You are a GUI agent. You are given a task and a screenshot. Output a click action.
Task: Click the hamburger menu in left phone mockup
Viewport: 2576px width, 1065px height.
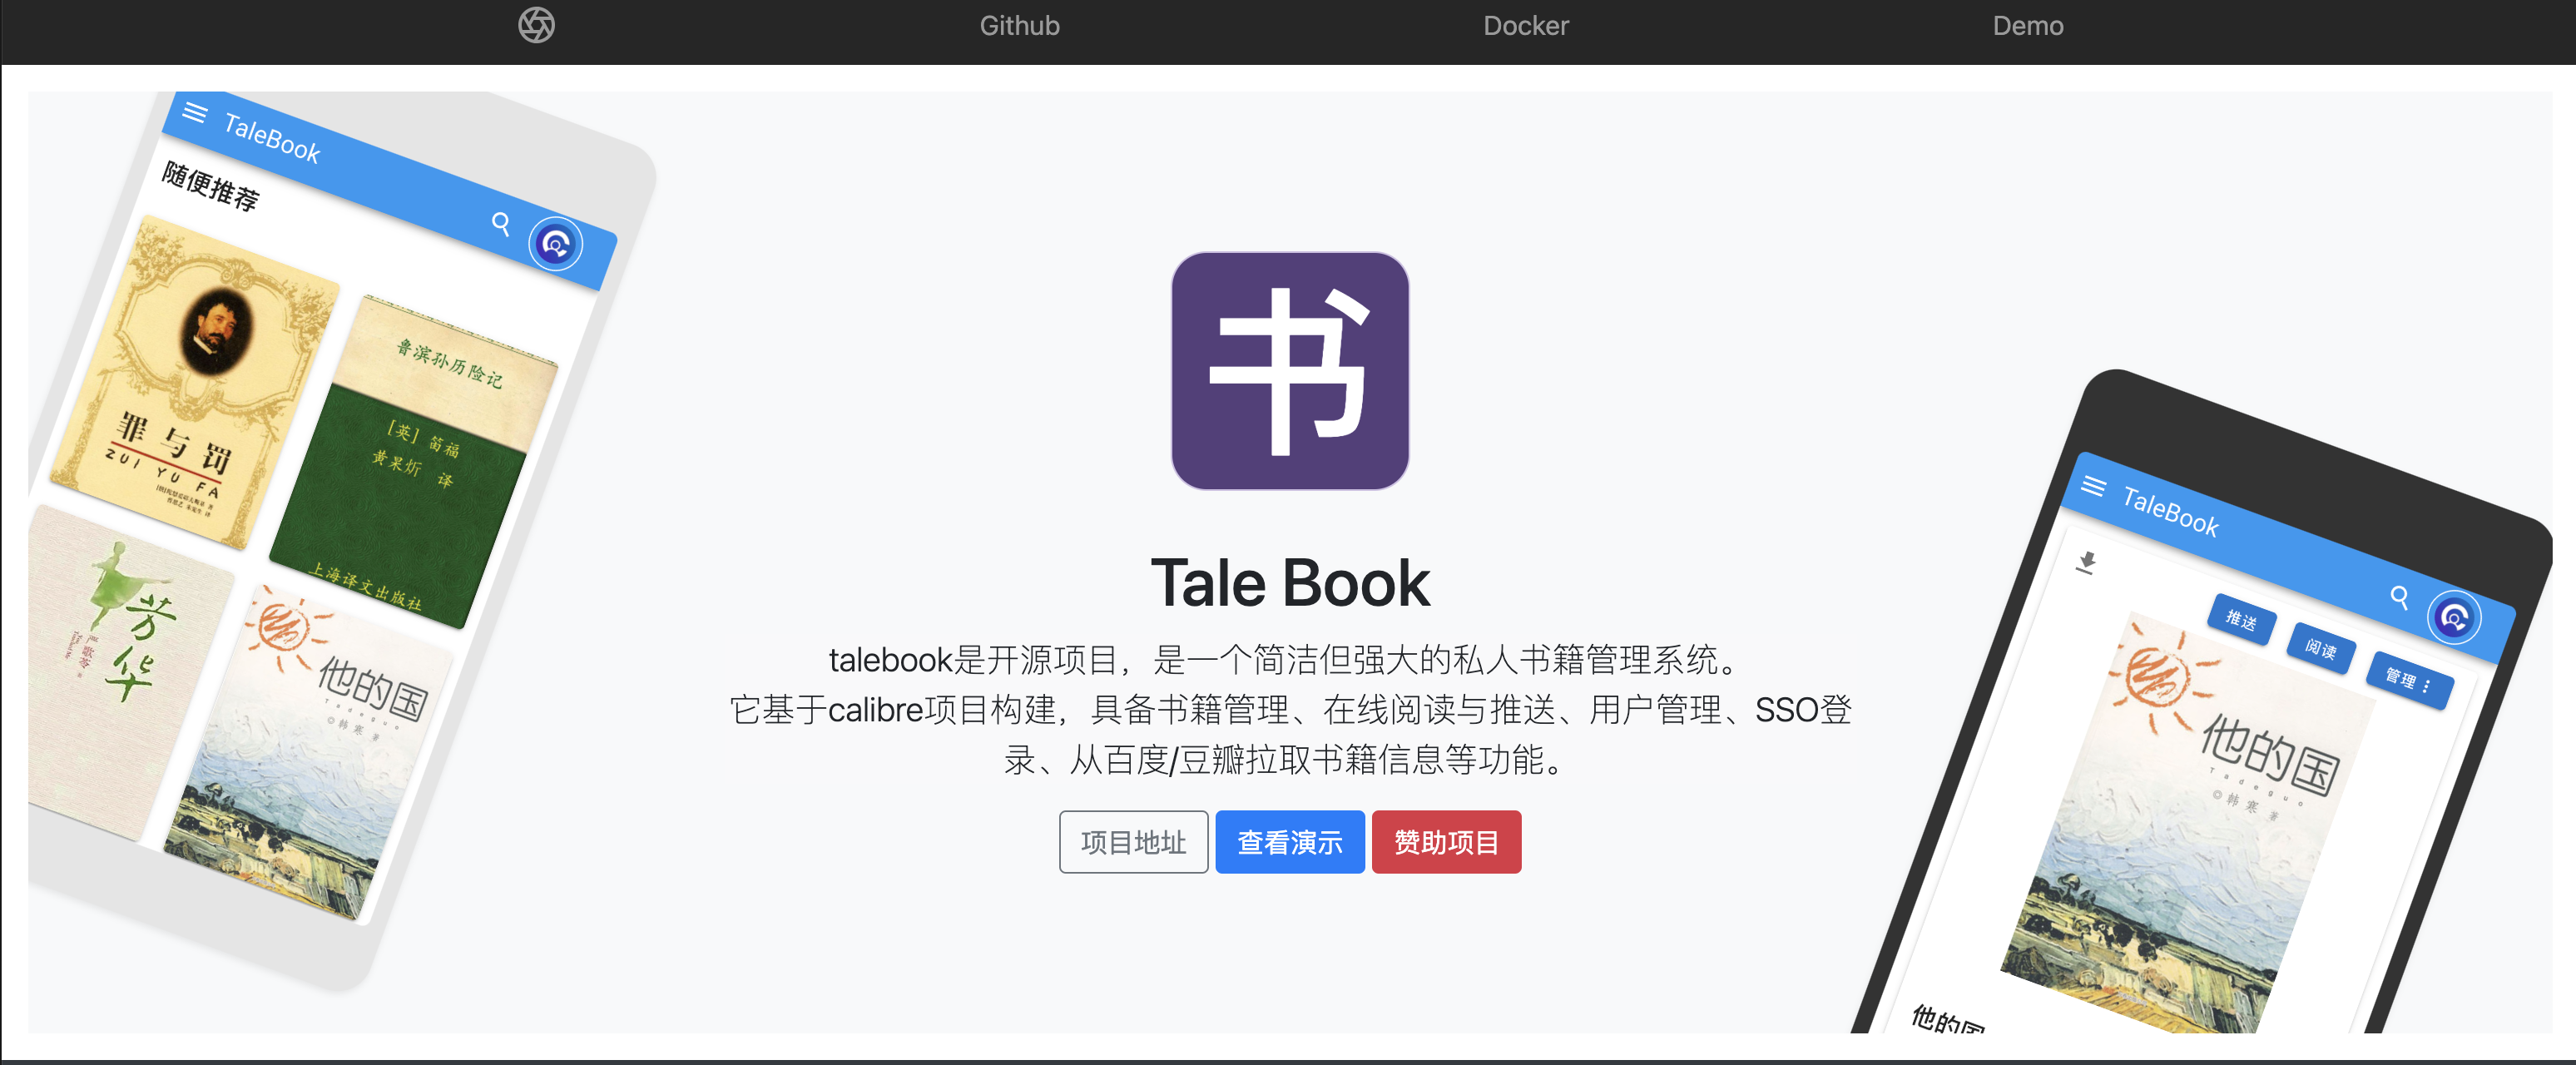click(195, 113)
